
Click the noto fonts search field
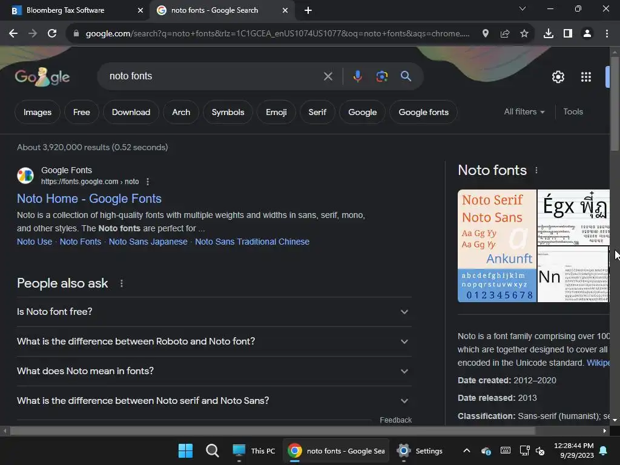pyautogui.click(x=214, y=76)
